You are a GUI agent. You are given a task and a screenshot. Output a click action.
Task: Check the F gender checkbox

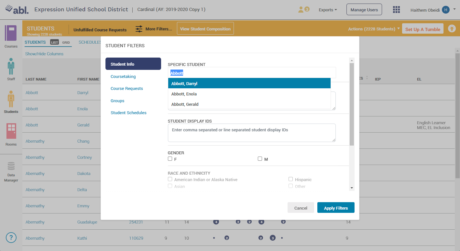tap(170, 159)
